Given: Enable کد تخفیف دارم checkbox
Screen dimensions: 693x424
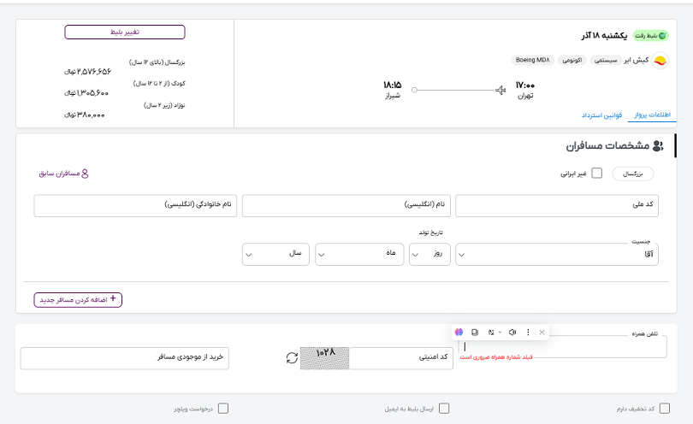Looking at the screenshot, I should (x=664, y=408).
